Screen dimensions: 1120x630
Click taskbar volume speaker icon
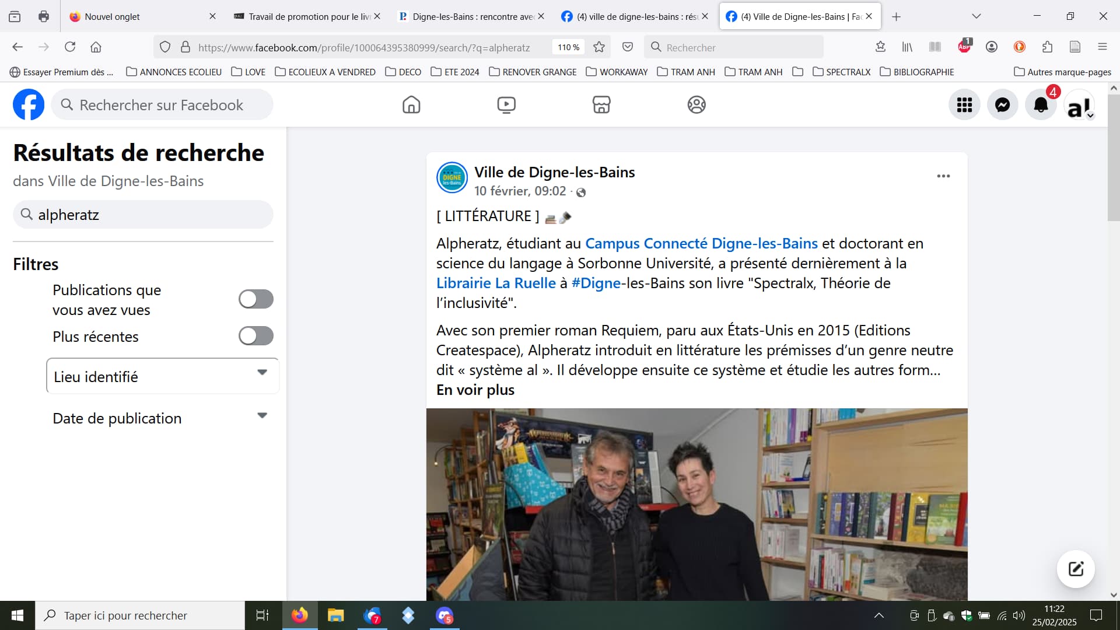click(x=1019, y=615)
